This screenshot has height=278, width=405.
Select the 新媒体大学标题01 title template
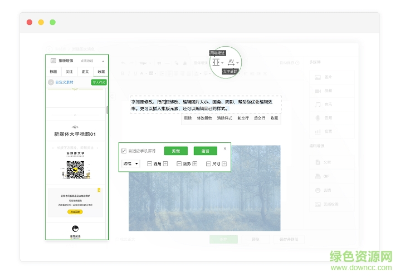(x=75, y=131)
